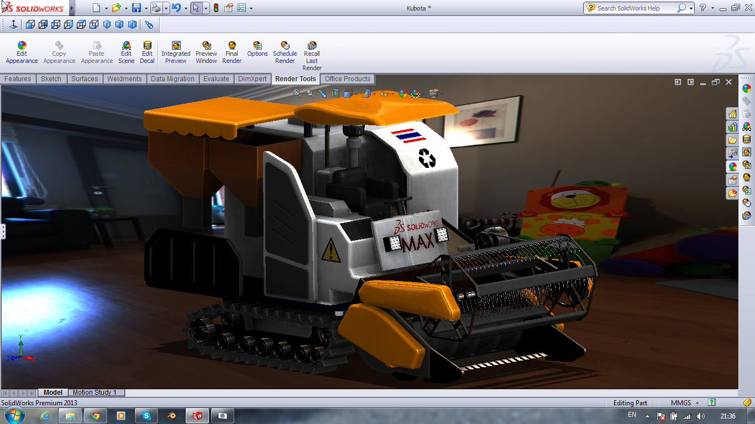755x424 pixels.
Task: Switch to the Features tab
Action: [x=18, y=79]
